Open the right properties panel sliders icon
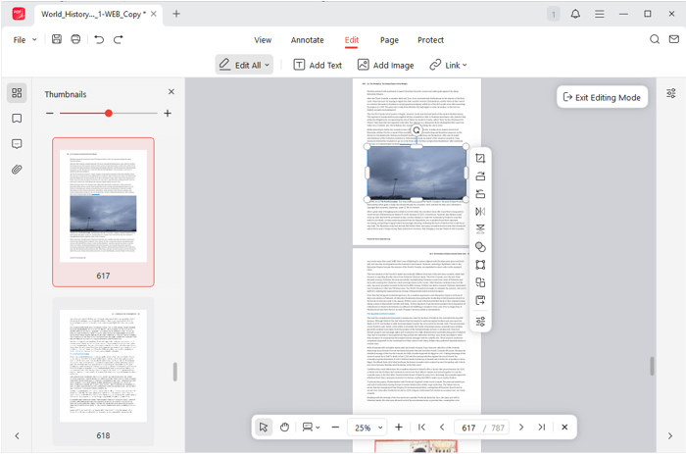 [x=670, y=93]
